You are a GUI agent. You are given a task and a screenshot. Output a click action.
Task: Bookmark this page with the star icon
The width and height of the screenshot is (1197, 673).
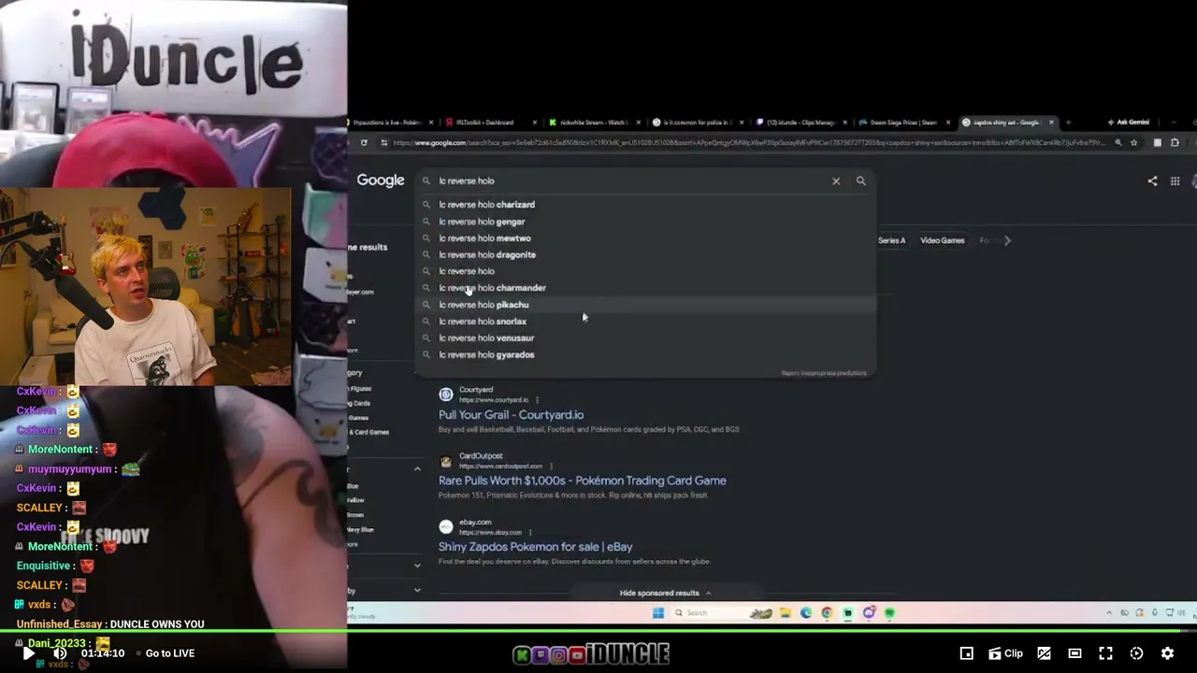[1133, 143]
